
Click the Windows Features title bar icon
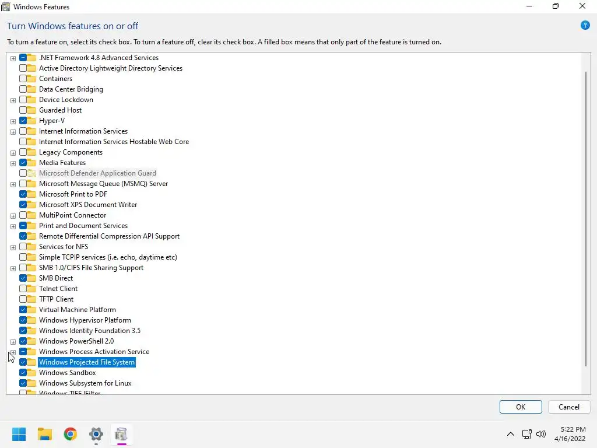tap(6, 6)
